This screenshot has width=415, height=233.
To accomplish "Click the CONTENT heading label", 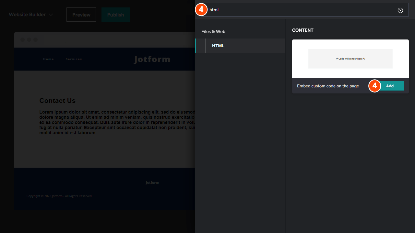I will (x=303, y=30).
